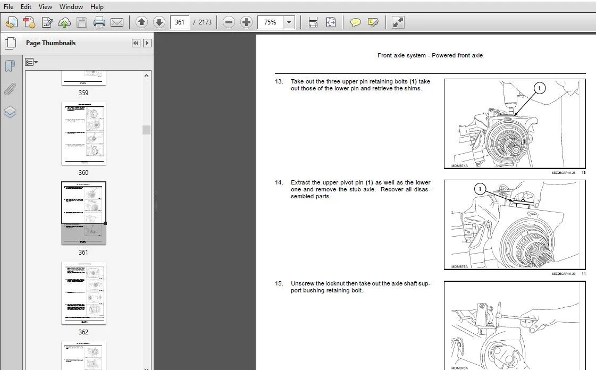Screen dimensions: 596x370
Task: Select the Highlight text tool
Action: (373, 22)
